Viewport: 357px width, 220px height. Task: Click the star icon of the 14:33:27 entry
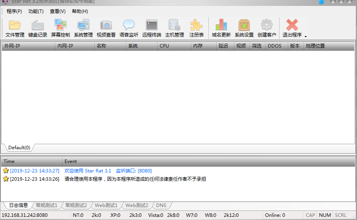(x=6, y=170)
